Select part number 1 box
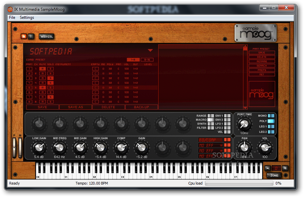This screenshot has height=197, width=304. point(29,69)
